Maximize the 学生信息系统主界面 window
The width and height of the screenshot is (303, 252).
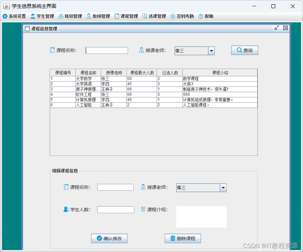(x=273, y=6)
